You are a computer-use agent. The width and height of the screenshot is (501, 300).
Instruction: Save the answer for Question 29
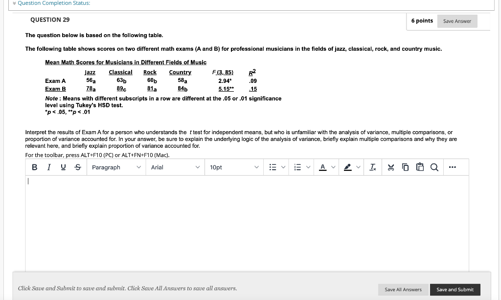pyautogui.click(x=457, y=21)
